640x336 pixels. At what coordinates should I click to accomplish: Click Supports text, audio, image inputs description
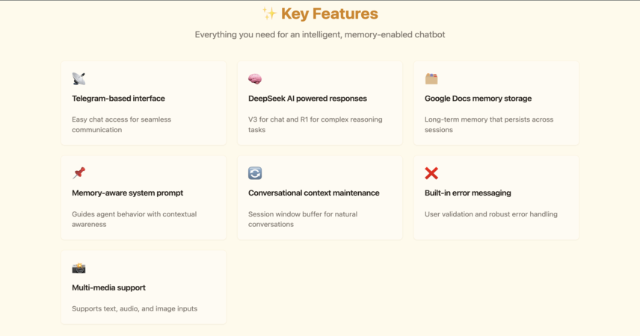point(135,308)
